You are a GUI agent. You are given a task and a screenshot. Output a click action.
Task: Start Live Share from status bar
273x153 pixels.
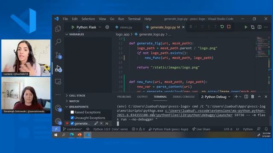201,129
